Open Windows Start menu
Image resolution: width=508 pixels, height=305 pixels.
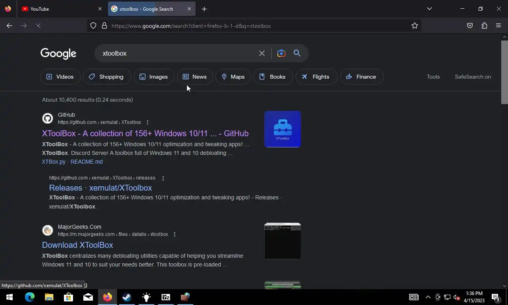click(10, 297)
